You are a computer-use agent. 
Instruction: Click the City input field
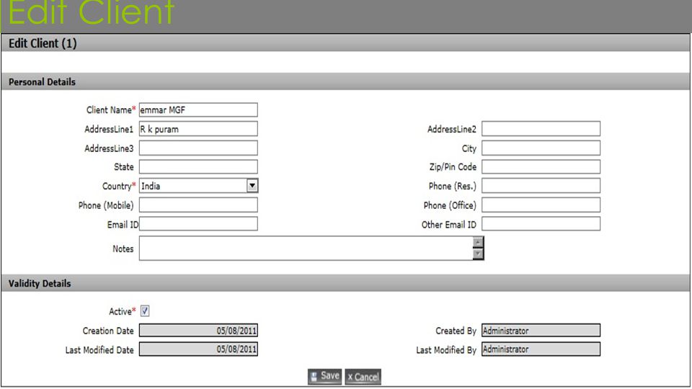pyautogui.click(x=541, y=148)
